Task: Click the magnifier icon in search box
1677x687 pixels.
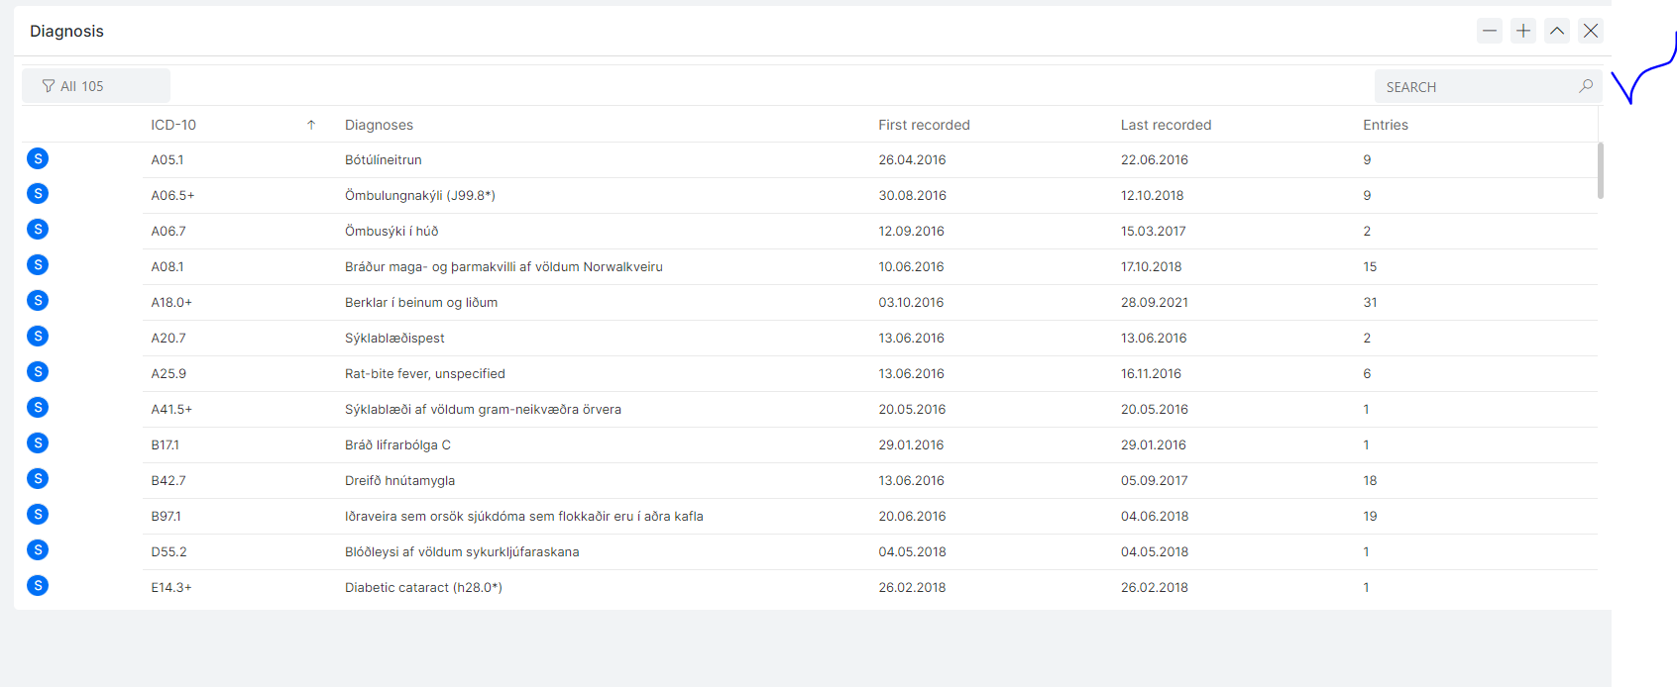Action: click(x=1586, y=86)
